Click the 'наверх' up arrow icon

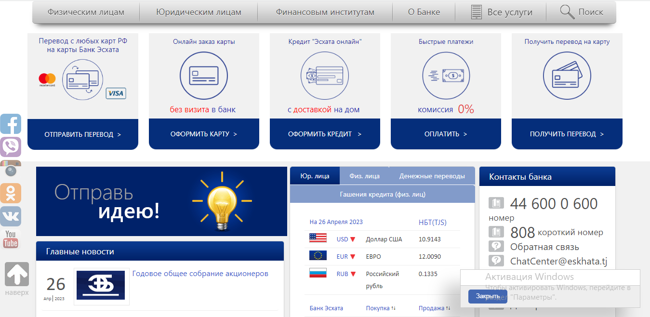point(17,275)
